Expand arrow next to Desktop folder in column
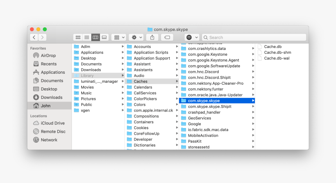The image size is (336, 183). pyautogui.click(x=123, y=58)
